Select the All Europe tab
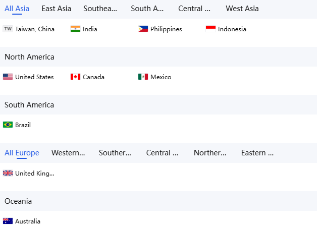The image size is (317, 228). coord(22,153)
